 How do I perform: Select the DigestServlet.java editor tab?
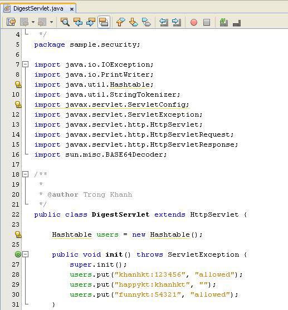(38, 8)
